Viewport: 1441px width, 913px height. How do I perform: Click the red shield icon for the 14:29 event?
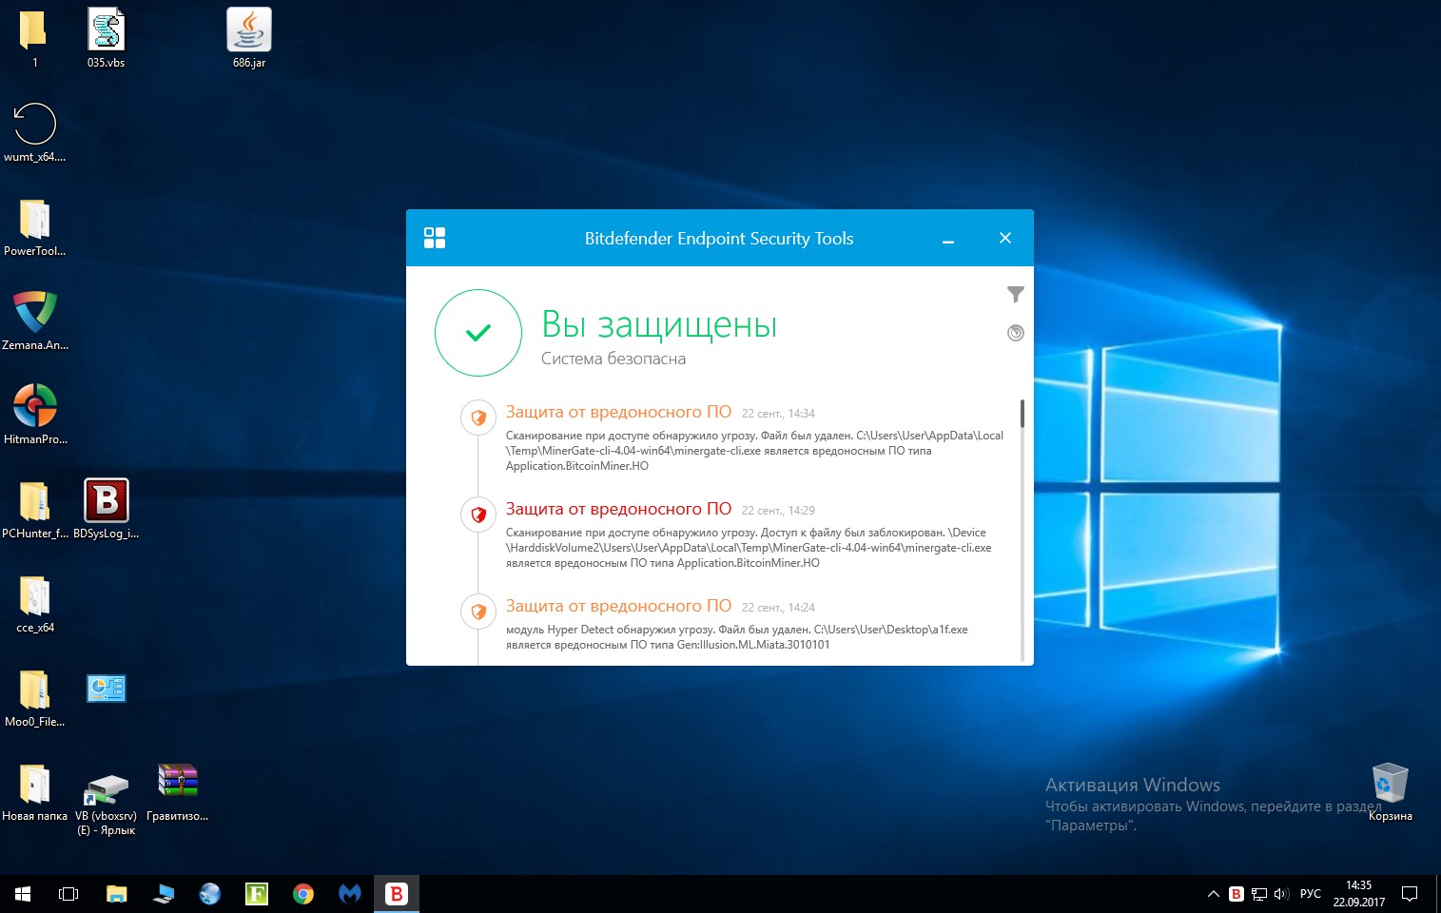click(x=478, y=515)
